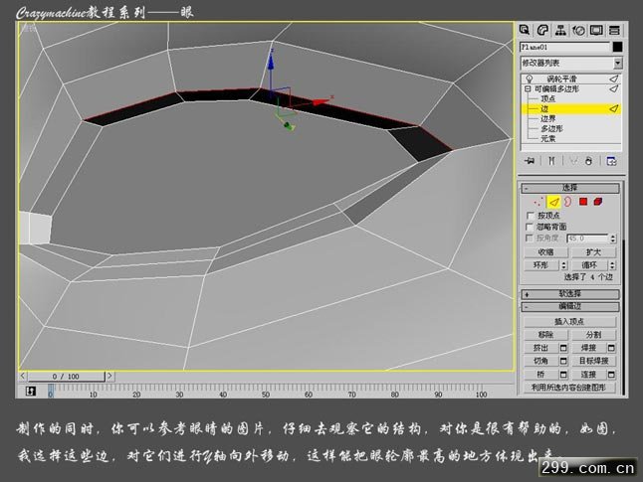This screenshot has height=482, width=643.
Task: Click the 0 / 100 time slider
Action: (66, 376)
